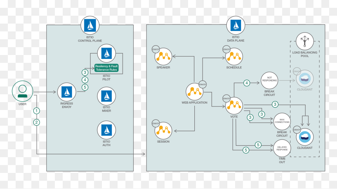The image size is (337, 189).
Task: Click the Ingress Envoy sailboat icon
Action: [x=67, y=92]
